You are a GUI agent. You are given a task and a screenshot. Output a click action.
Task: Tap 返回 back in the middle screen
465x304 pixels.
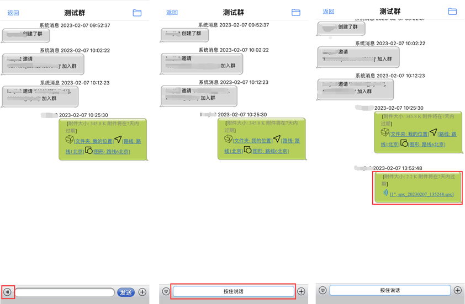(172, 12)
